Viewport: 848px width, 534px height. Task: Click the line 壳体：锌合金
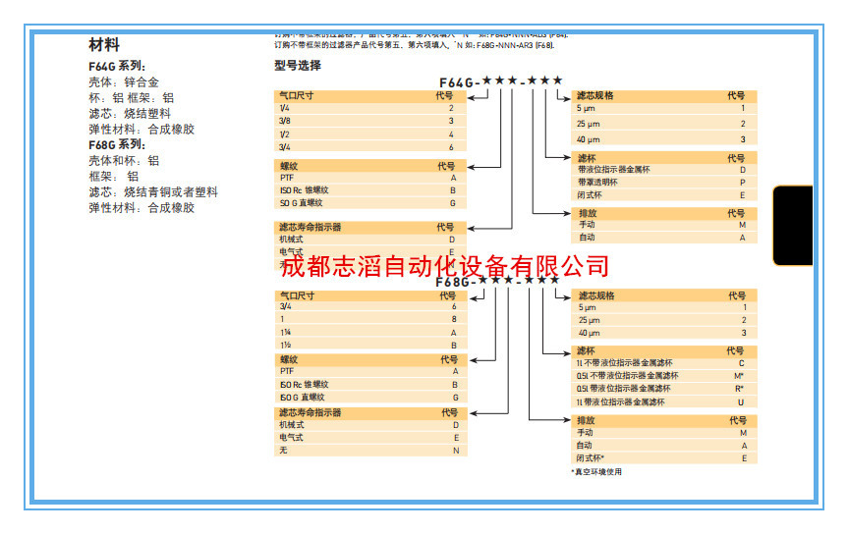point(124,82)
